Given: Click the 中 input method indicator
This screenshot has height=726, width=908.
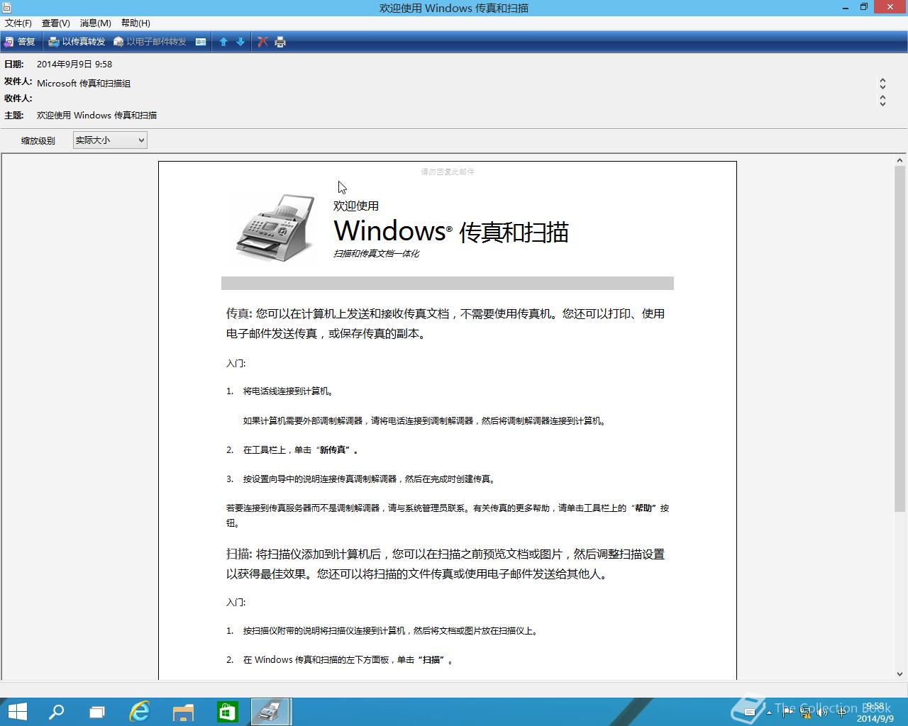Looking at the screenshot, I should click(x=841, y=713).
